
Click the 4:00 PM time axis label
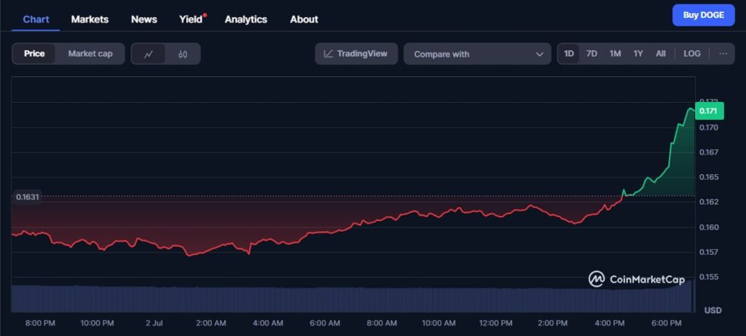[610, 323]
